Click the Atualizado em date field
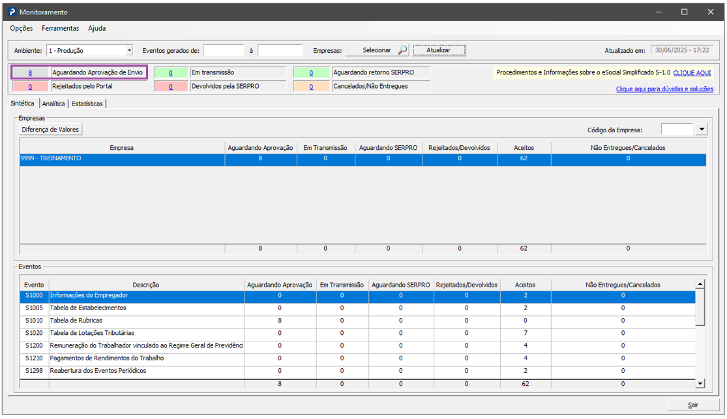 tap(682, 50)
